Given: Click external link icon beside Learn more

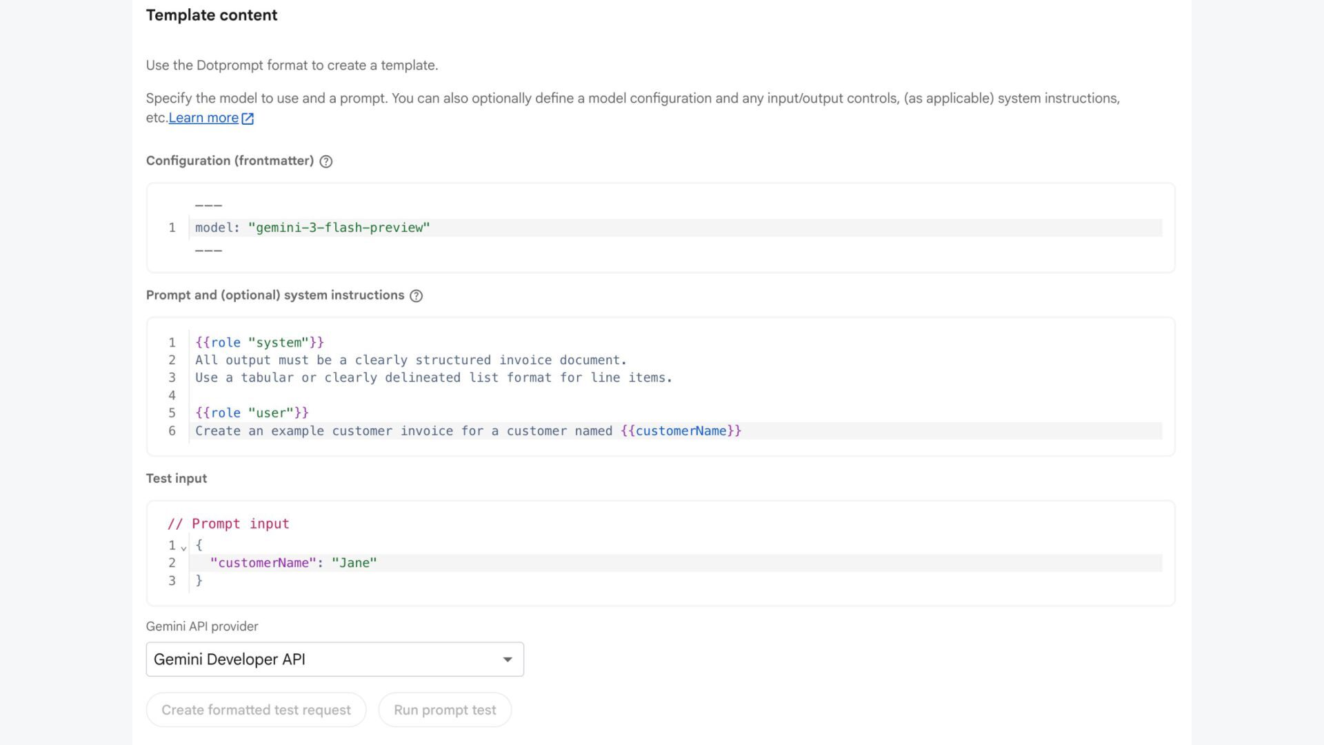Looking at the screenshot, I should (248, 119).
